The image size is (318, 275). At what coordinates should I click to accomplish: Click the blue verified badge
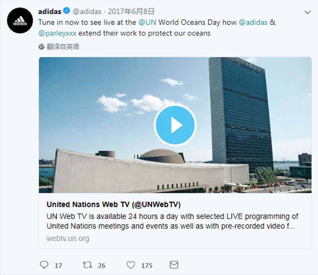point(66,11)
